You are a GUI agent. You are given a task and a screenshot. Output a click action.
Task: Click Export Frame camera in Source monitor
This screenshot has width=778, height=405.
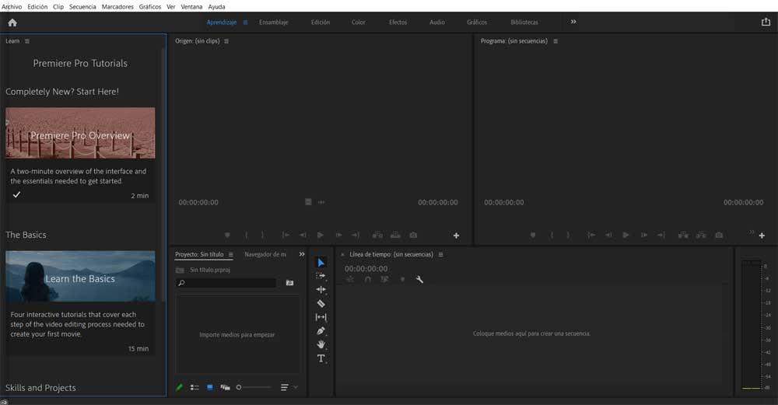pyautogui.click(x=413, y=235)
